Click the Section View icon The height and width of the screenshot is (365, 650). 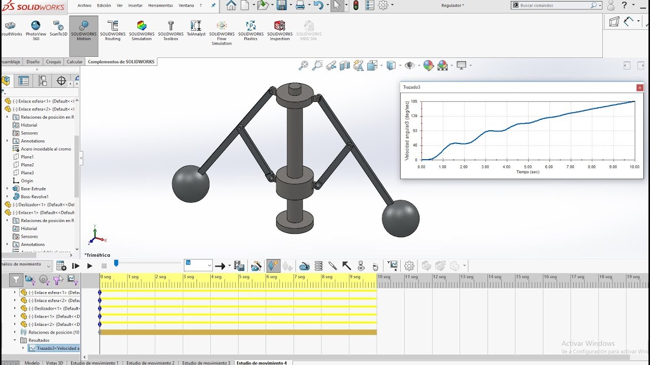[345, 65]
